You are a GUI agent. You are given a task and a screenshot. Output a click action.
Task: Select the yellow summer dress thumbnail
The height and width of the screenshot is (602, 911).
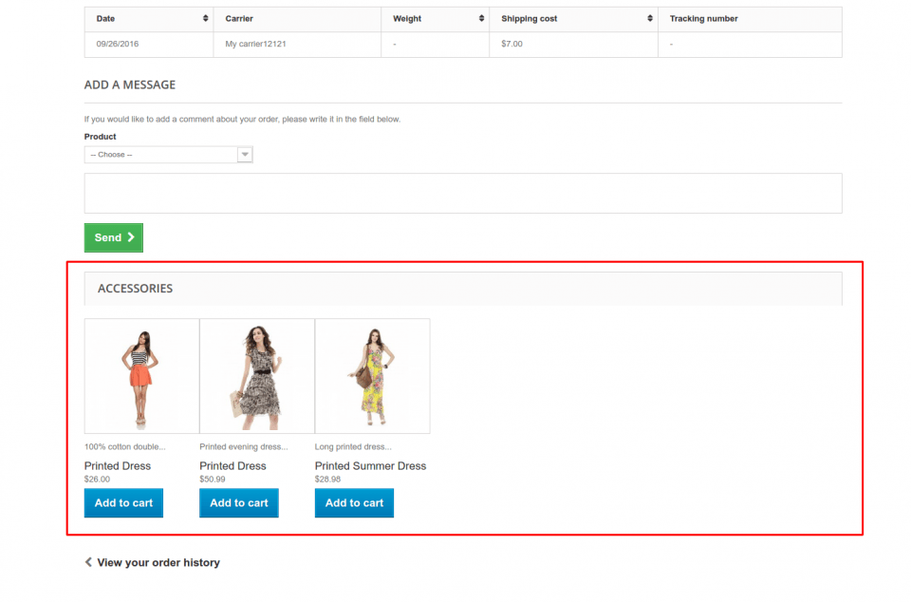pyautogui.click(x=372, y=376)
